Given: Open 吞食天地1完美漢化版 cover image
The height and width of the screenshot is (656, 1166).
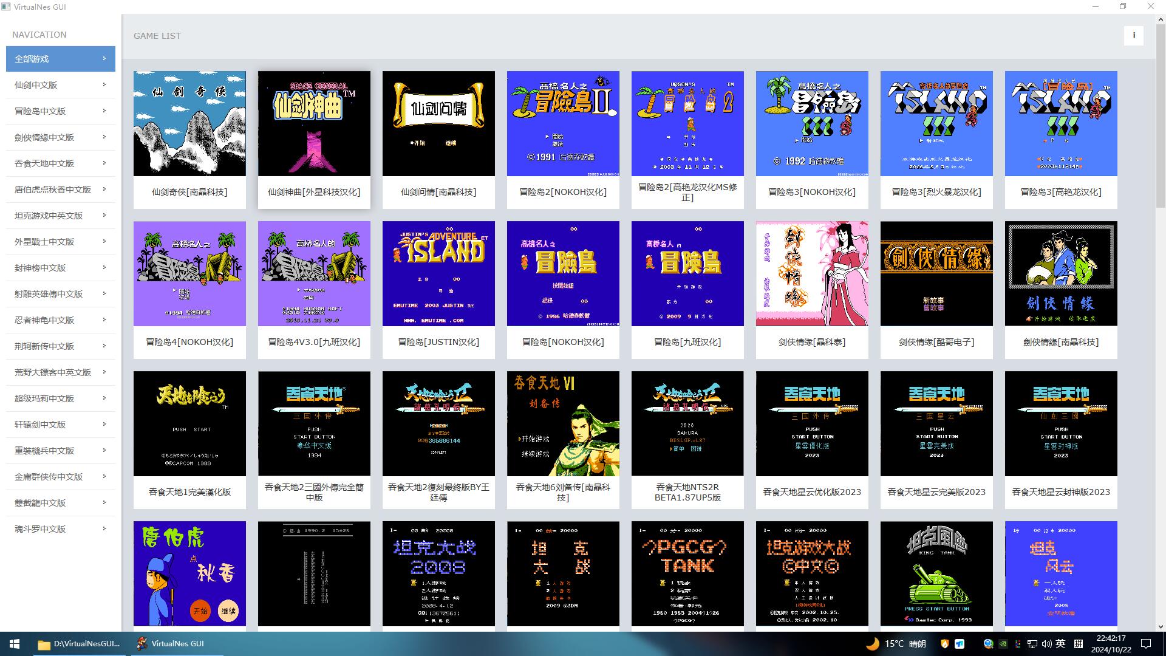Looking at the screenshot, I should point(189,423).
